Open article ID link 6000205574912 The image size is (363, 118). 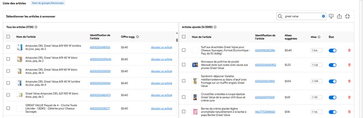coord(265,81)
